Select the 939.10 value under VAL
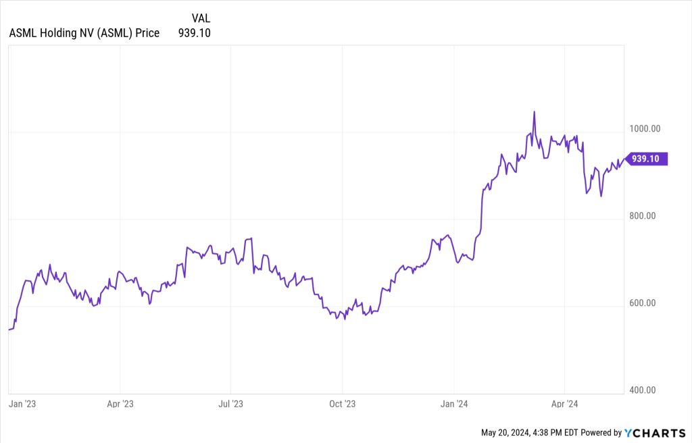This screenshot has width=692, height=443. click(x=195, y=32)
